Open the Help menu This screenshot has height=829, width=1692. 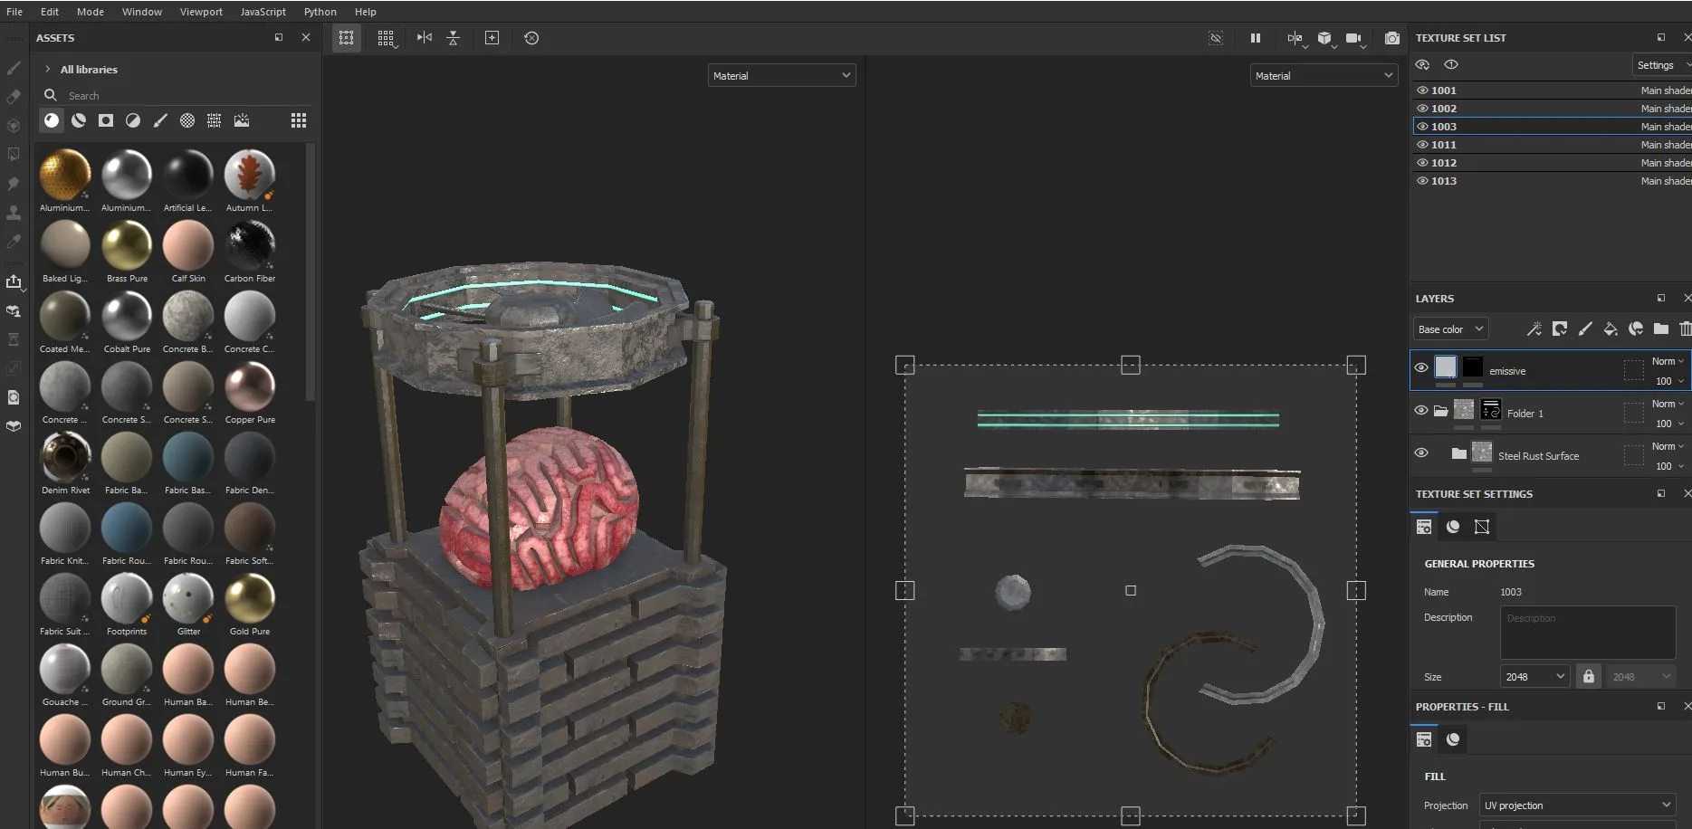click(366, 12)
